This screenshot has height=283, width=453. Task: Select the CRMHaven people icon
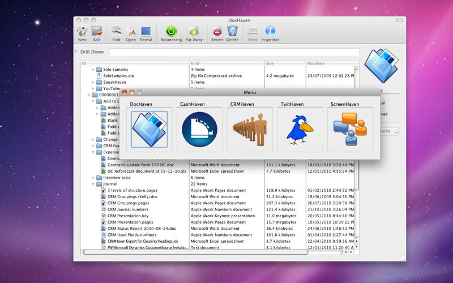pos(250,130)
